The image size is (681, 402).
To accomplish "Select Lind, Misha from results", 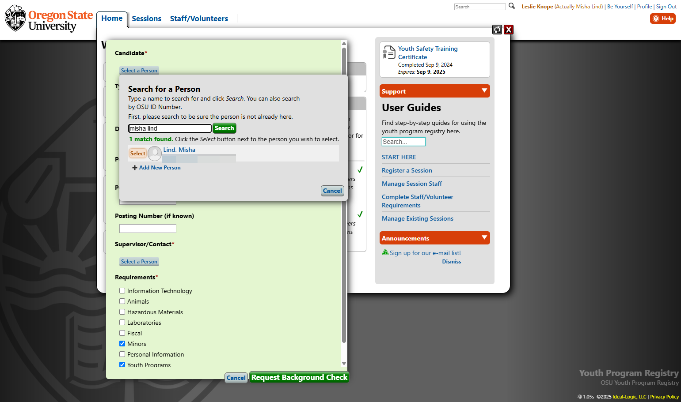I will point(137,154).
